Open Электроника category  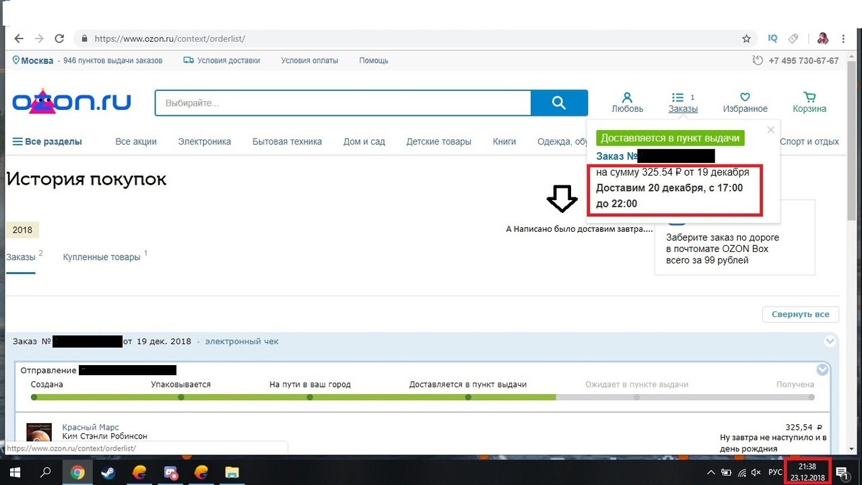tap(205, 141)
